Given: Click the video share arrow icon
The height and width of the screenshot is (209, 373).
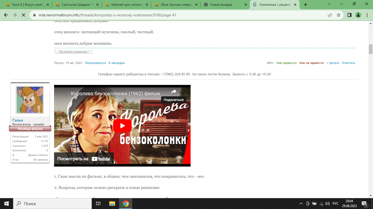Looking at the screenshot, I should pos(174,92).
